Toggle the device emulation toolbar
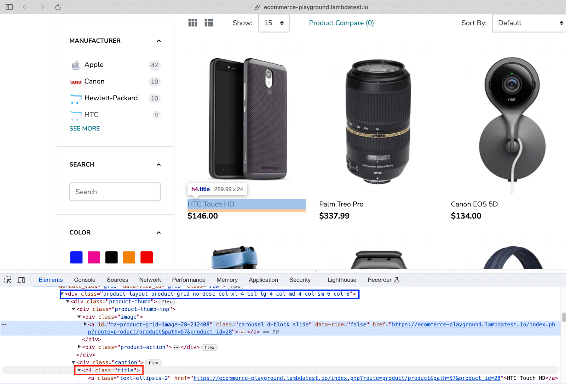The height and width of the screenshot is (384, 566). click(x=21, y=280)
